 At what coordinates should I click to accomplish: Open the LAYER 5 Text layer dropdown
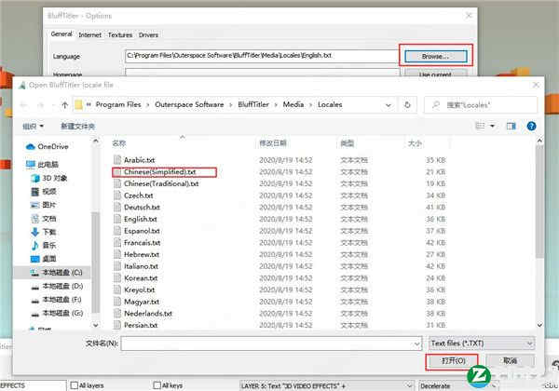[x=327, y=386]
